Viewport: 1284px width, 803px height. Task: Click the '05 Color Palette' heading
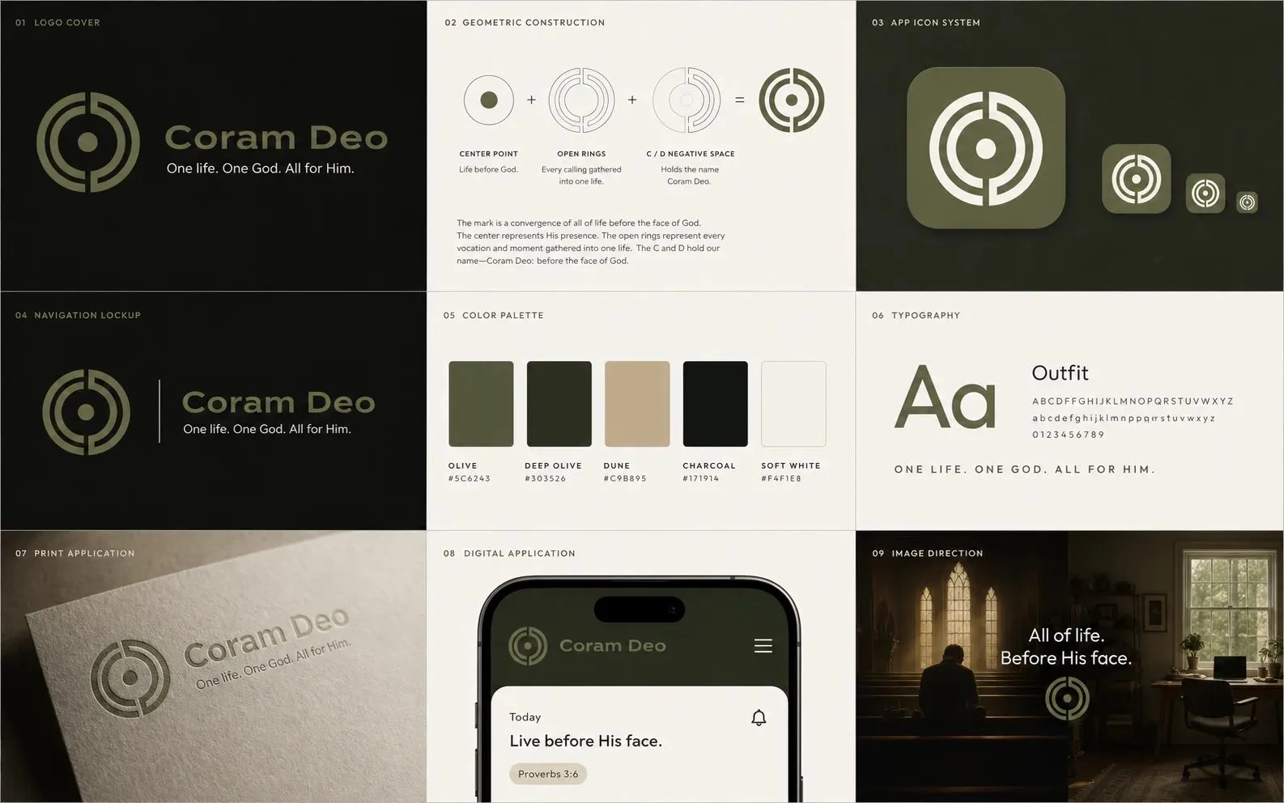click(x=494, y=316)
